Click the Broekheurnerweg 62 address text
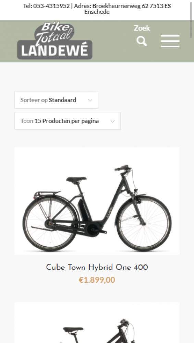 coord(116,6)
